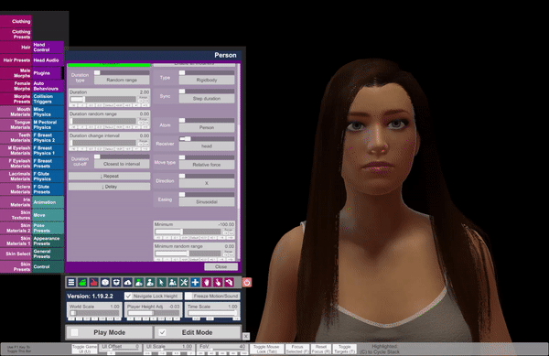
Task: Open the Duration cut-off Closest to interval dropdown
Action: (x=122, y=164)
